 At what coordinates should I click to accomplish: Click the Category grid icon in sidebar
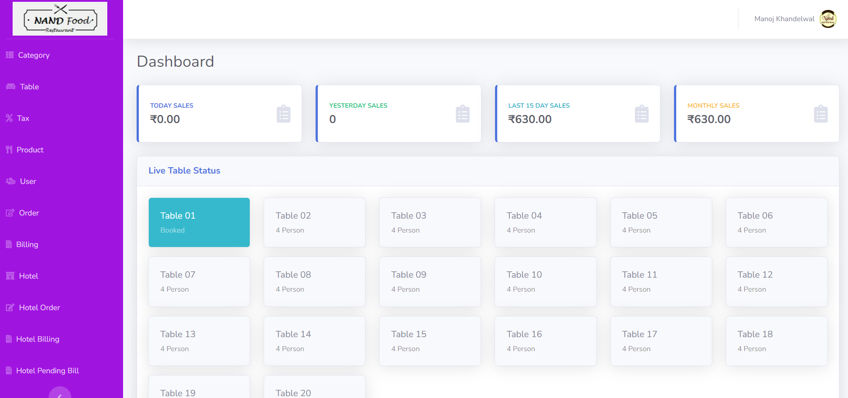(9, 55)
